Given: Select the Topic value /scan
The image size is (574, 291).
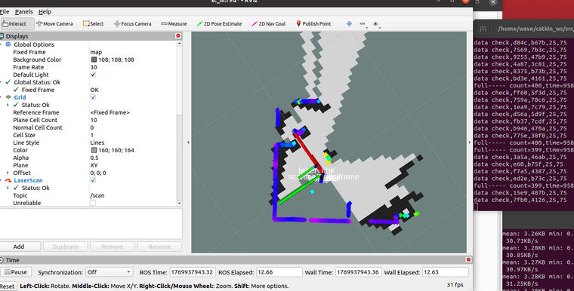Looking at the screenshot, I should pos(97,195).
